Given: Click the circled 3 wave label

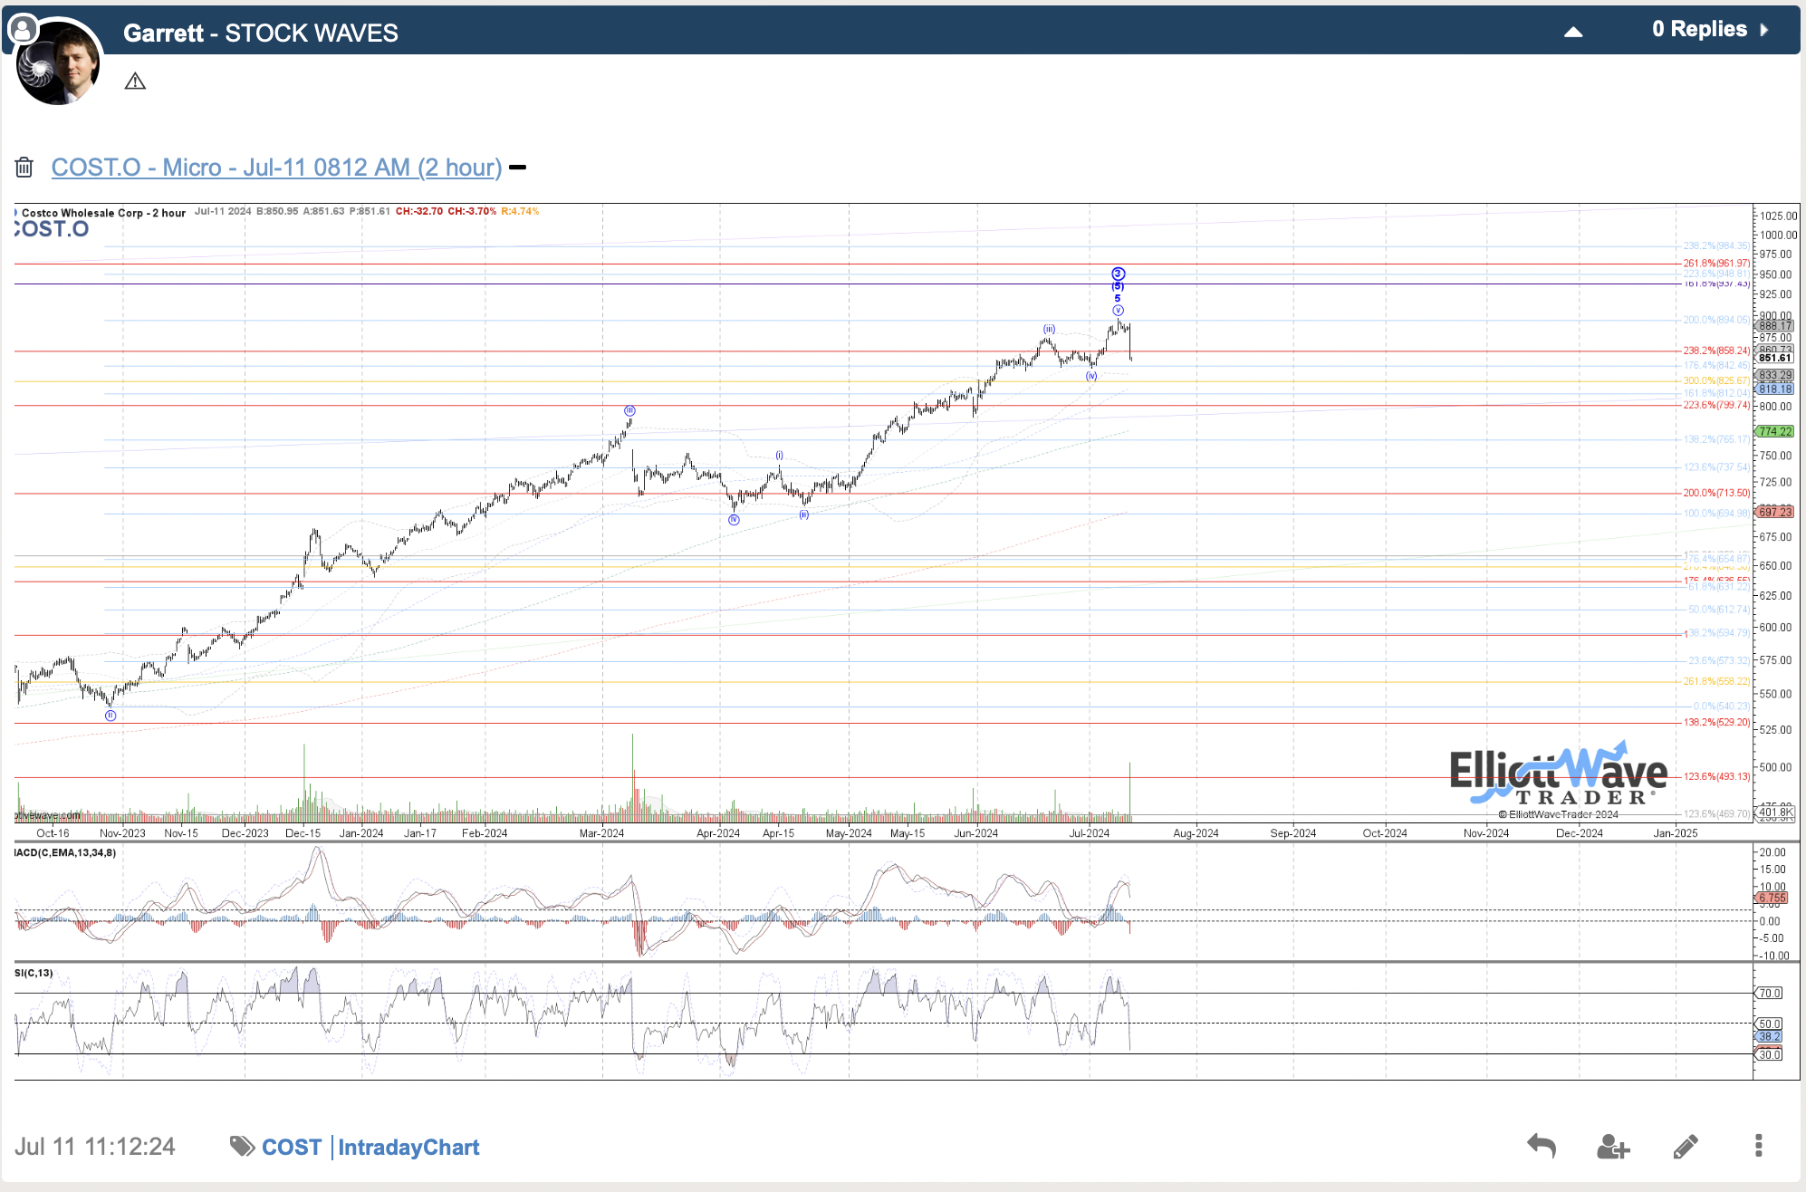Looking at the screenshot, I should [1118, 274].
